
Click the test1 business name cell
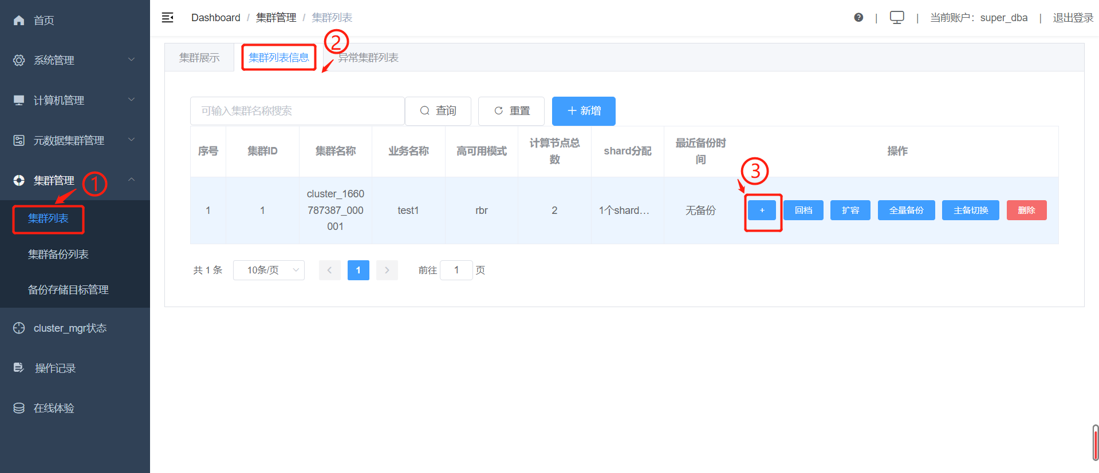[408, 210]
